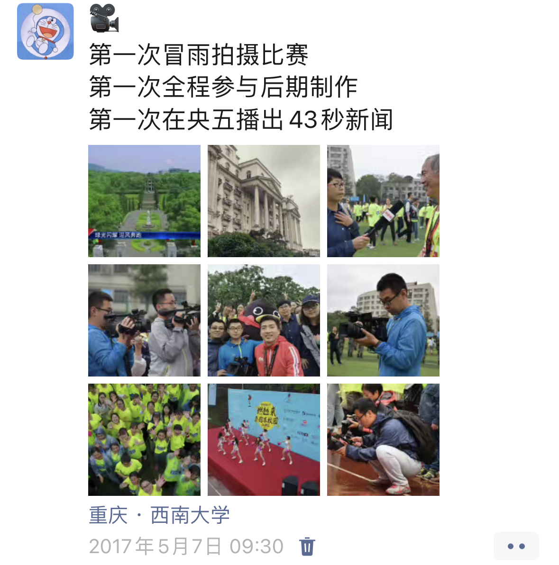The width and height of the screenshot is (559, 565).
Task: Open the crouching photographer photo
Action: click(383, 439)
